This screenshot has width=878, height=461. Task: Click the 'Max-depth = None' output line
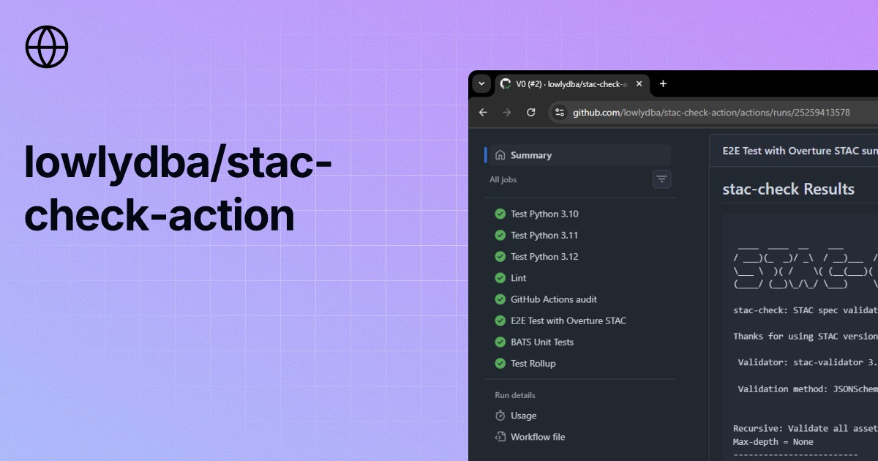coord(773,442)
